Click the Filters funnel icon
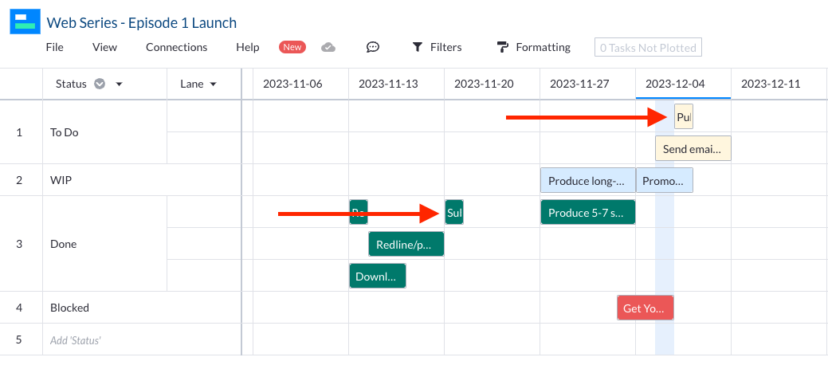This screenshot has height=365, width=828. tap(417, 48)
